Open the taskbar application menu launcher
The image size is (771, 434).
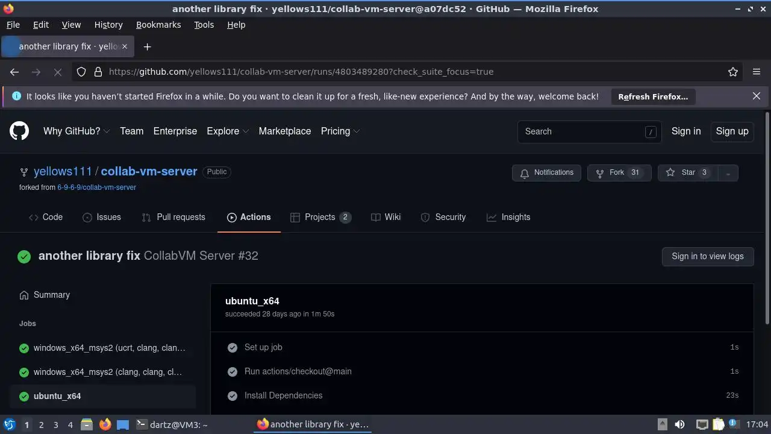[9, 424]
